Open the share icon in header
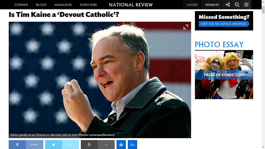The width and height of the screenshot is (265, 149). coord(228,5)
